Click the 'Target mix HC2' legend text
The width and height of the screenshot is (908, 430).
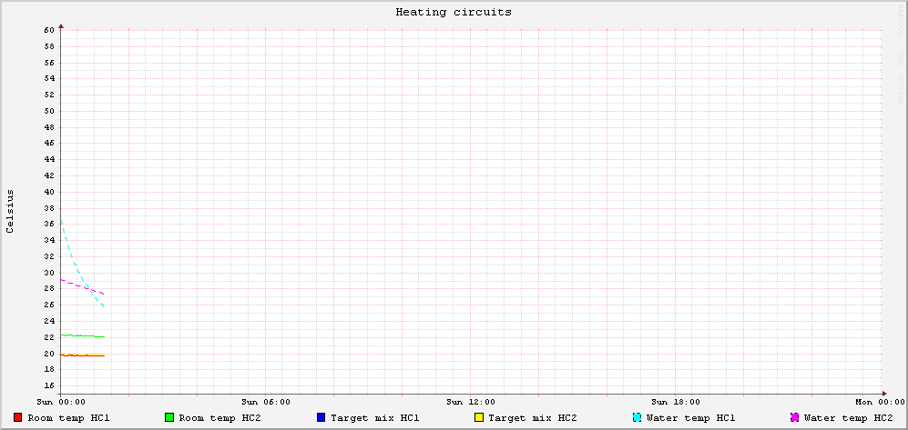[x=532, y=418]
